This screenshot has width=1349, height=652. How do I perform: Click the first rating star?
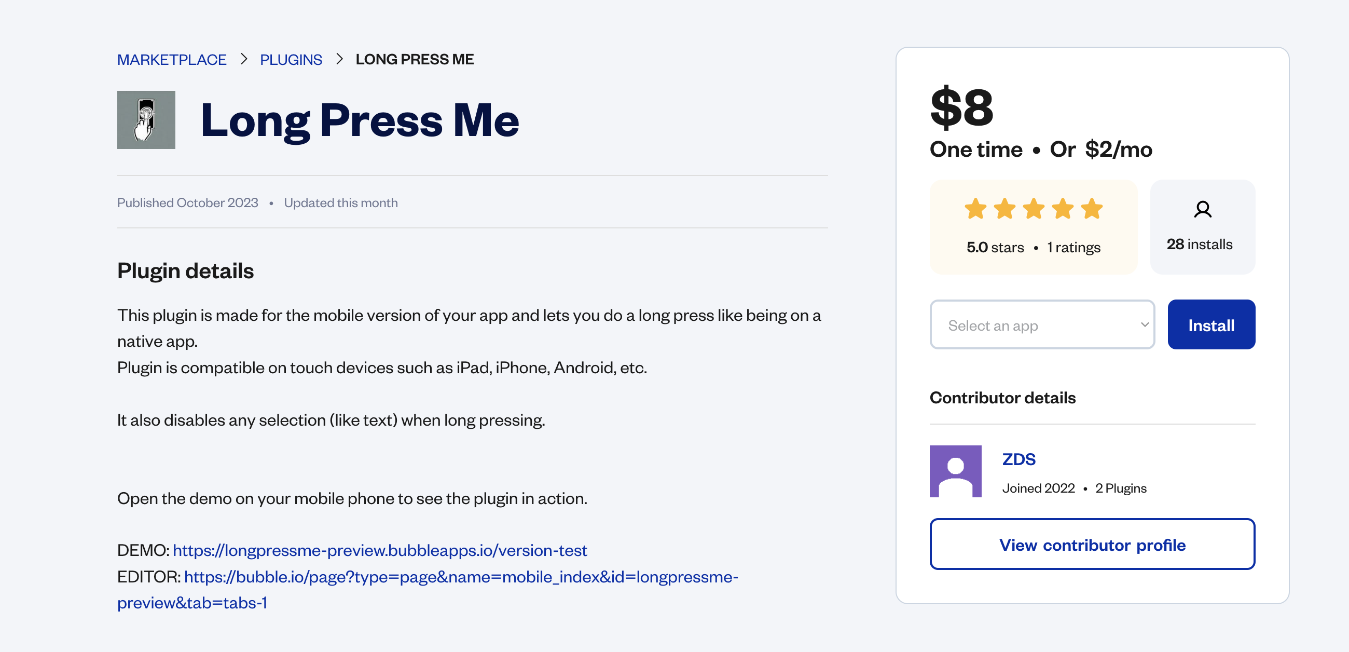tap(975, 209)
